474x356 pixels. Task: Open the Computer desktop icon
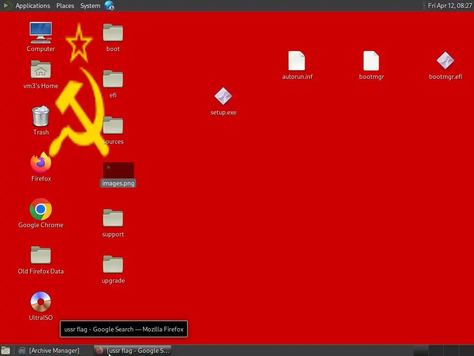click(41, 33)
